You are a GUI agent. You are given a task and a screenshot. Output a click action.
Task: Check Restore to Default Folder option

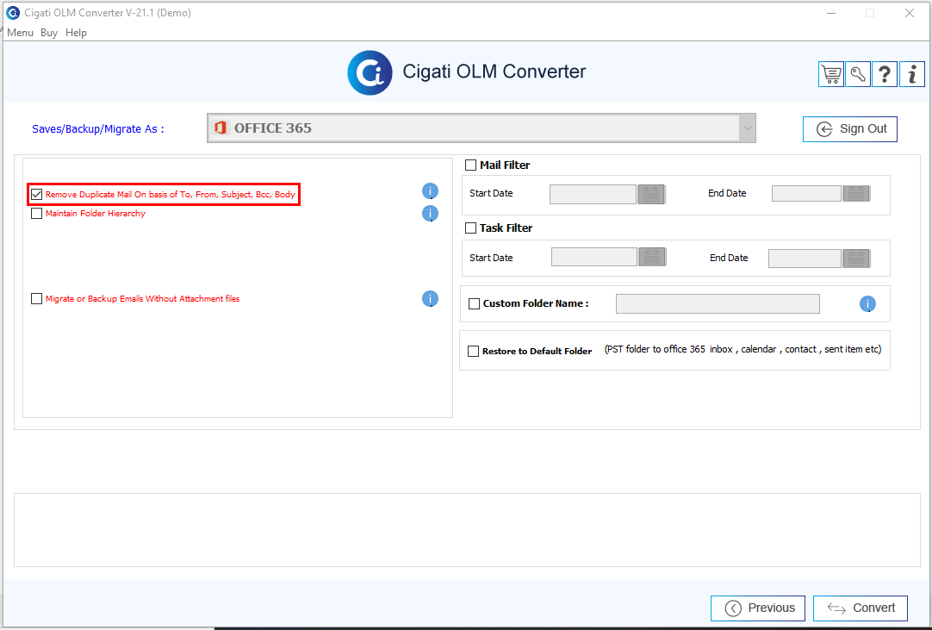[x=473, y=351]
